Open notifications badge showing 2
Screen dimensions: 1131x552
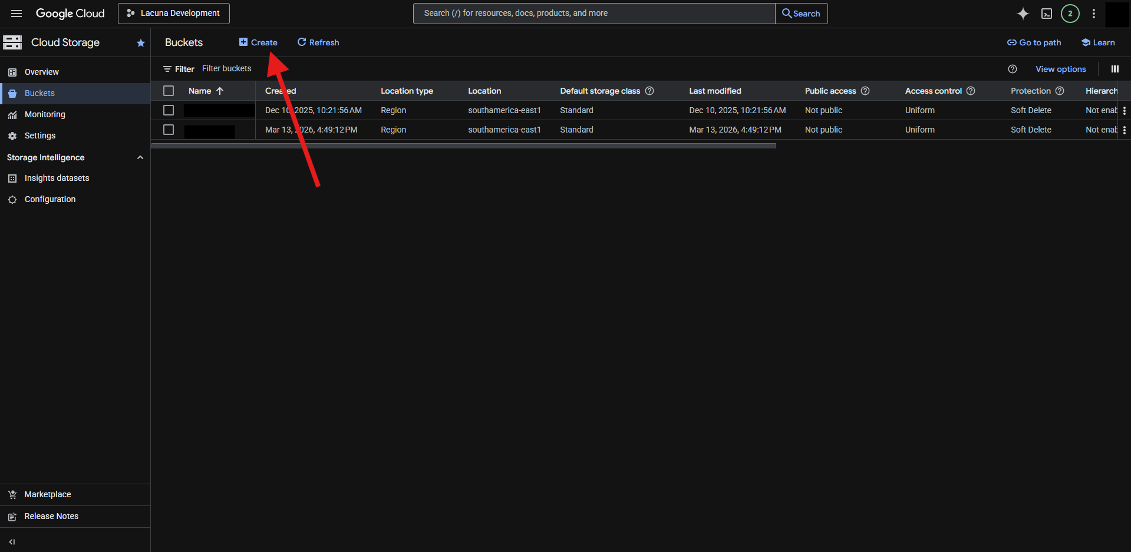tap(1070, 14)
